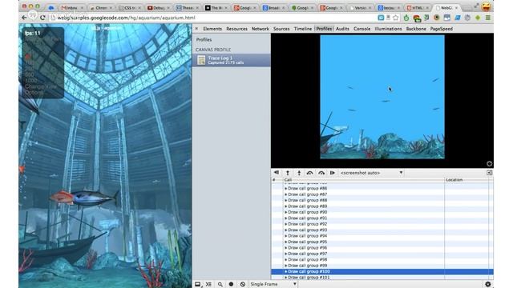Click the Call column header
513x288 pixels.
(364, 180)
